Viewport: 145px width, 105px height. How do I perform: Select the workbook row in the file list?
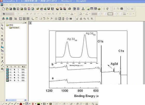tap(16, 80)
